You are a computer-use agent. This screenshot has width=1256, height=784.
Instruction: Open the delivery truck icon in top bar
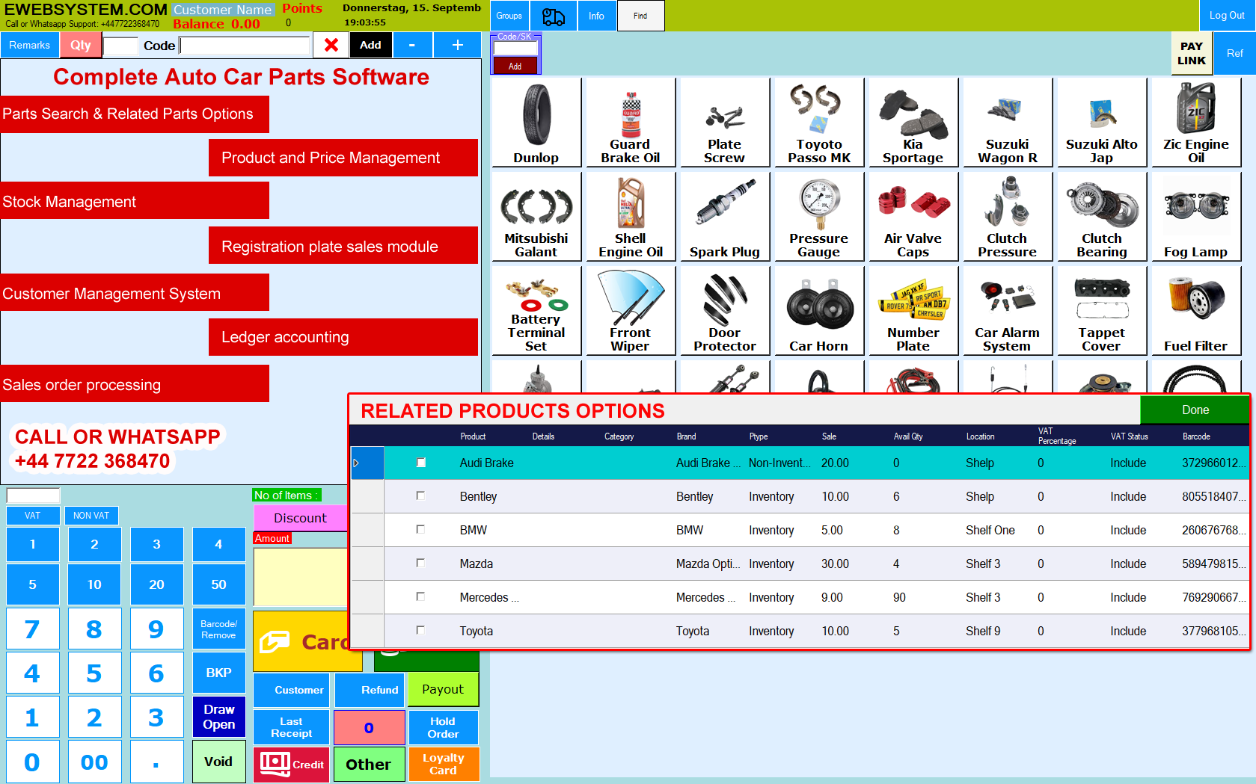(554, 16)
